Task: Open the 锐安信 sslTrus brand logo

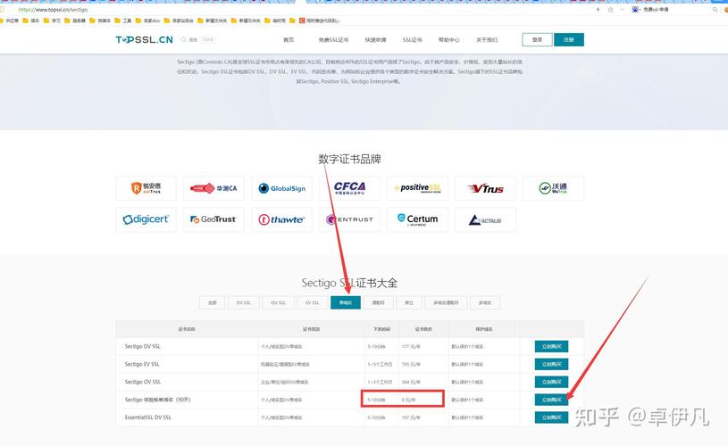Action: click(x=146, y=188)
